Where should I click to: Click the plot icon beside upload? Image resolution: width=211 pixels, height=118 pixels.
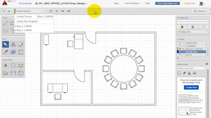coord(57,11)
